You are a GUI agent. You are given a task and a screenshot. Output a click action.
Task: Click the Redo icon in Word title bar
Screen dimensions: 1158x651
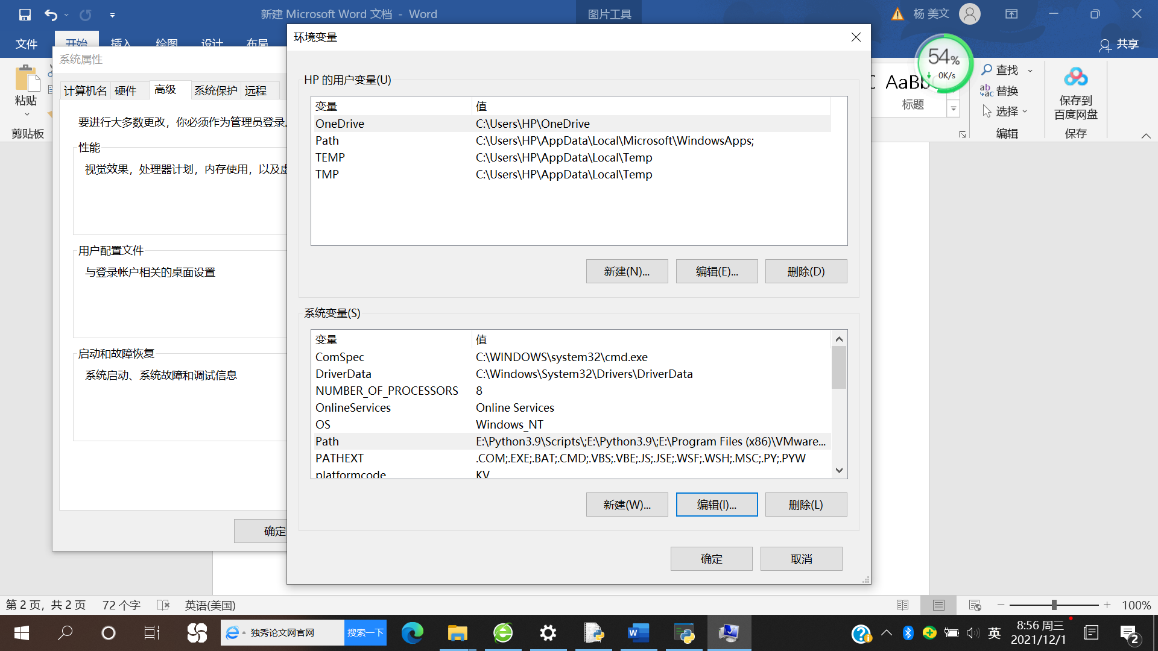pyautogui.click(x=86, y=14)
